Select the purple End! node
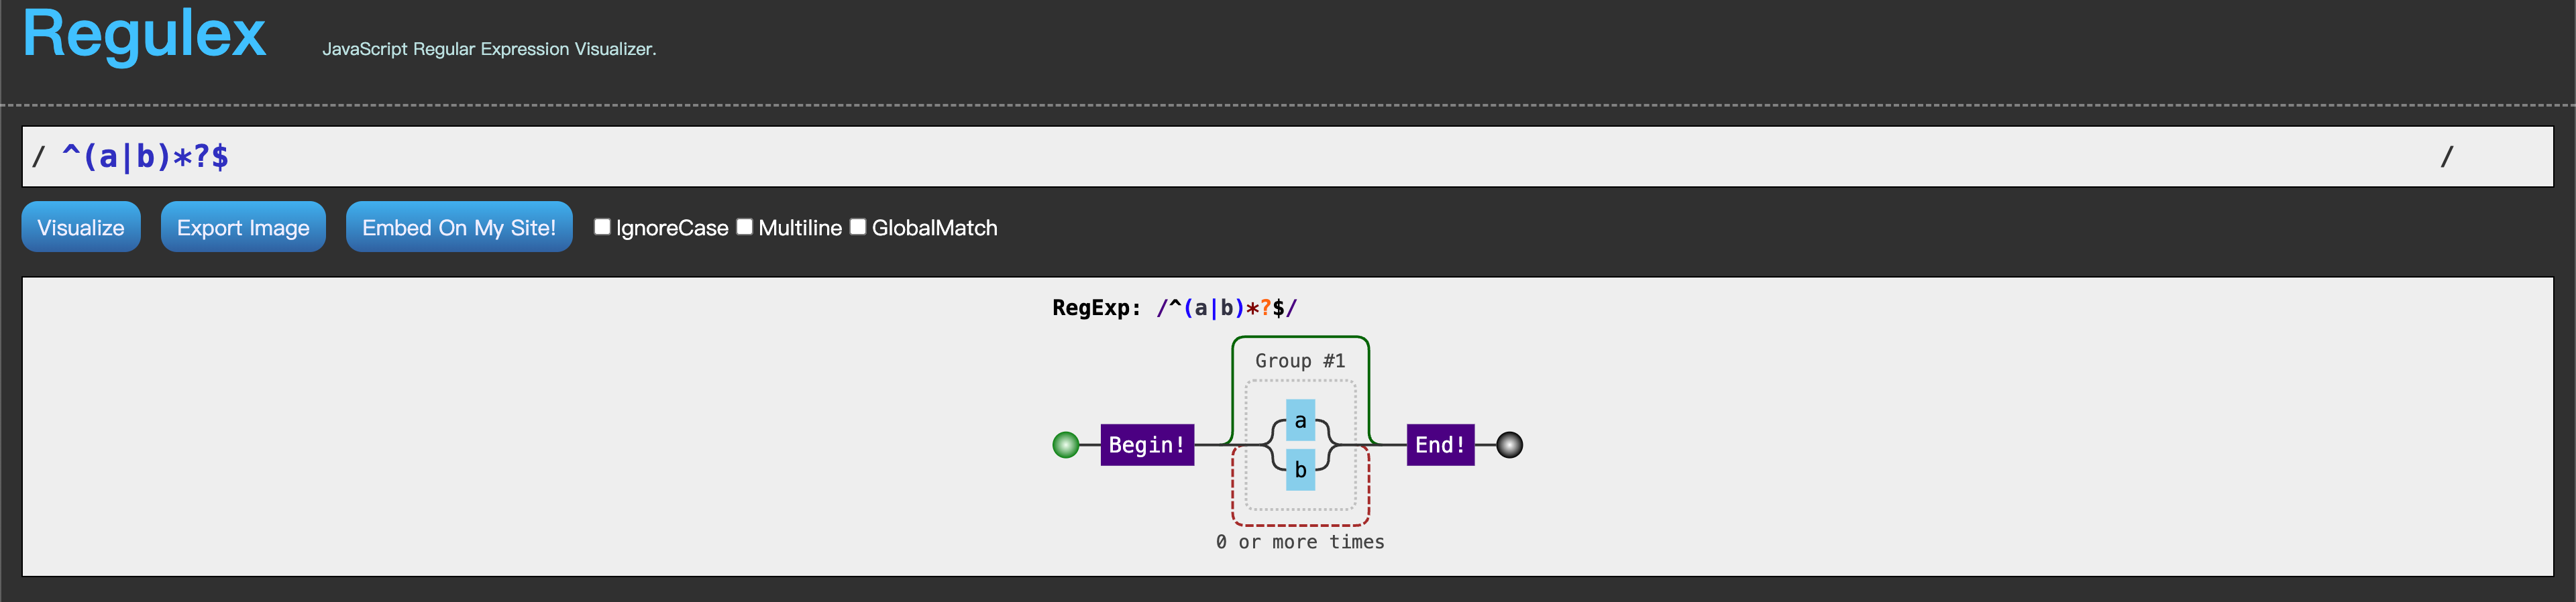The height and width of the screenshot is (602, 2576). 1440,445
